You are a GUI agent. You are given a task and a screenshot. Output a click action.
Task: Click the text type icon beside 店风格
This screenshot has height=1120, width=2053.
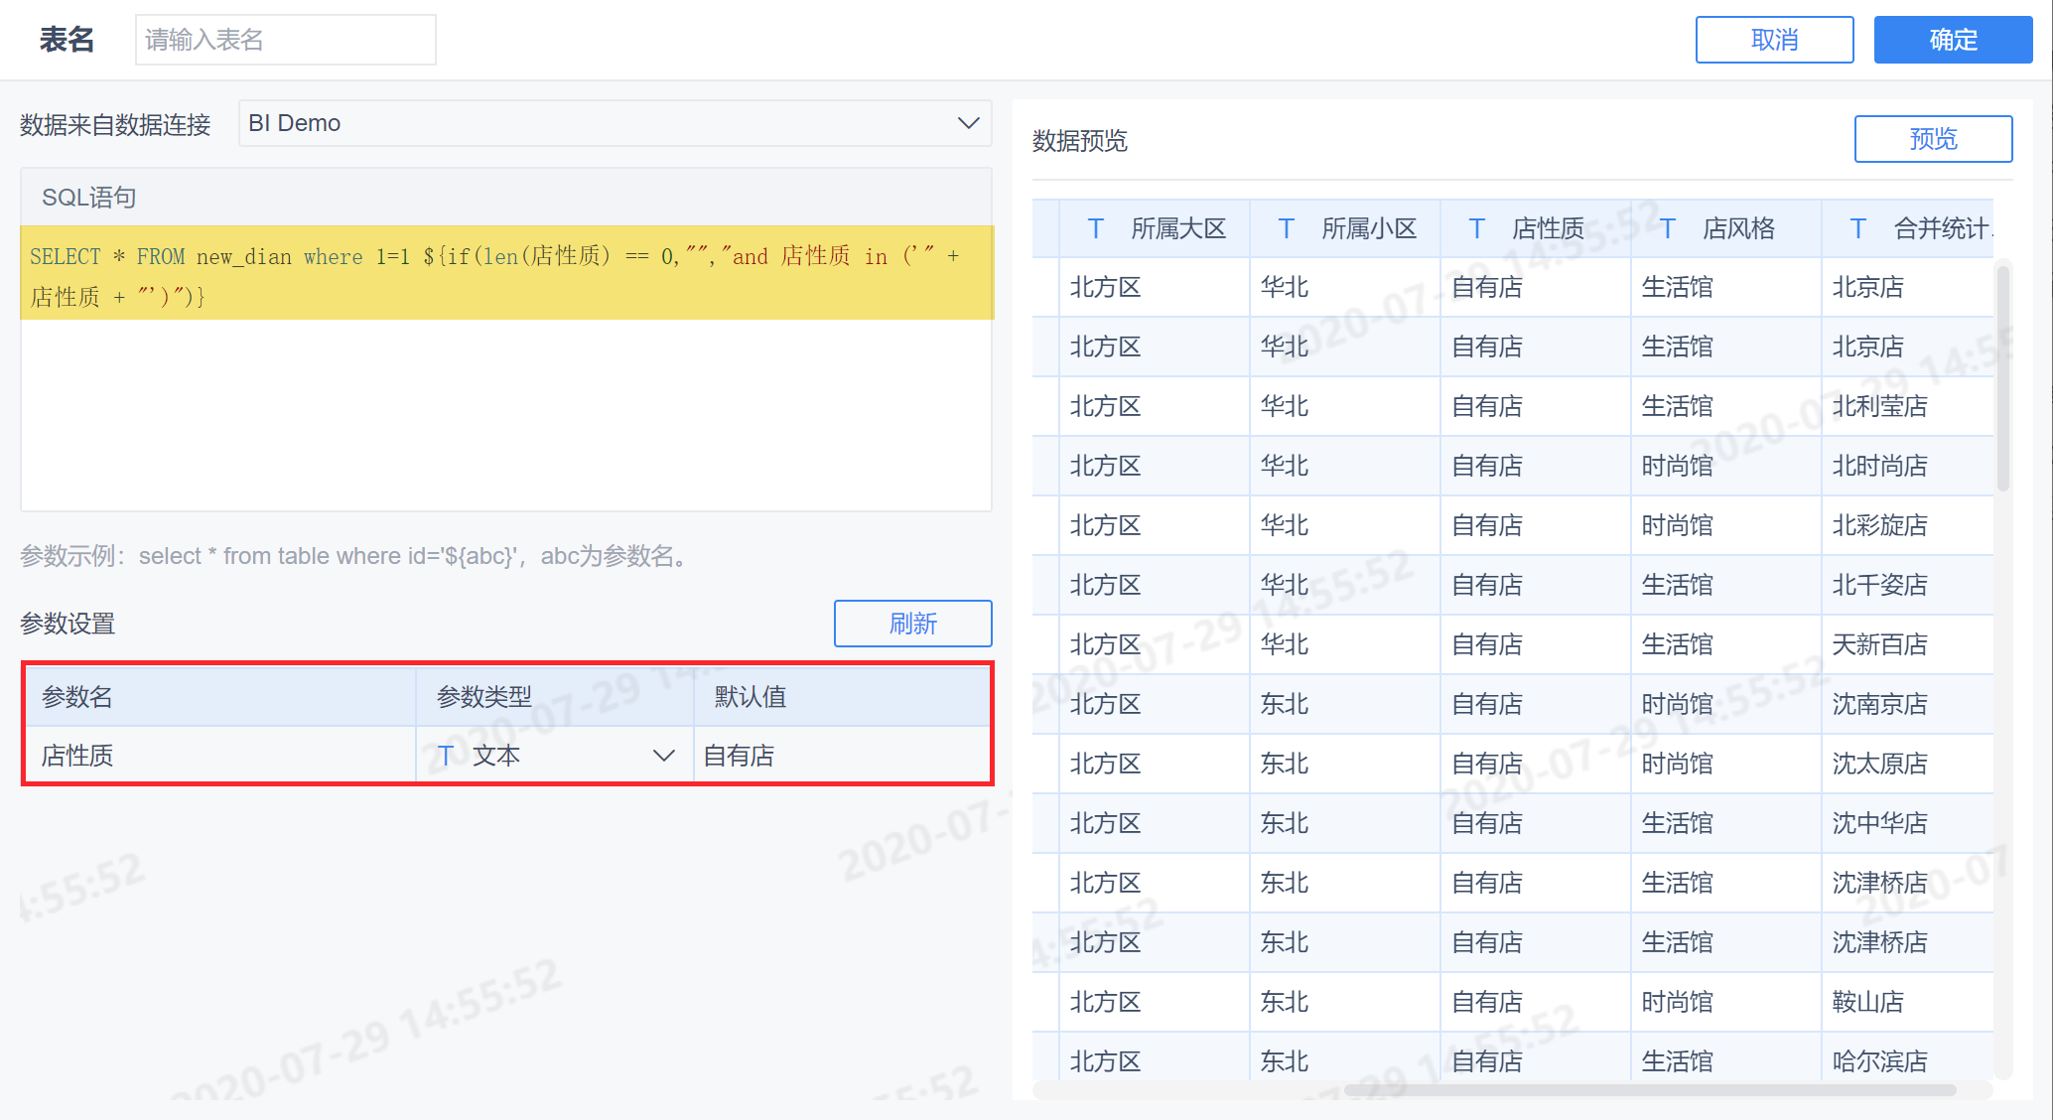click(1667, 229)
